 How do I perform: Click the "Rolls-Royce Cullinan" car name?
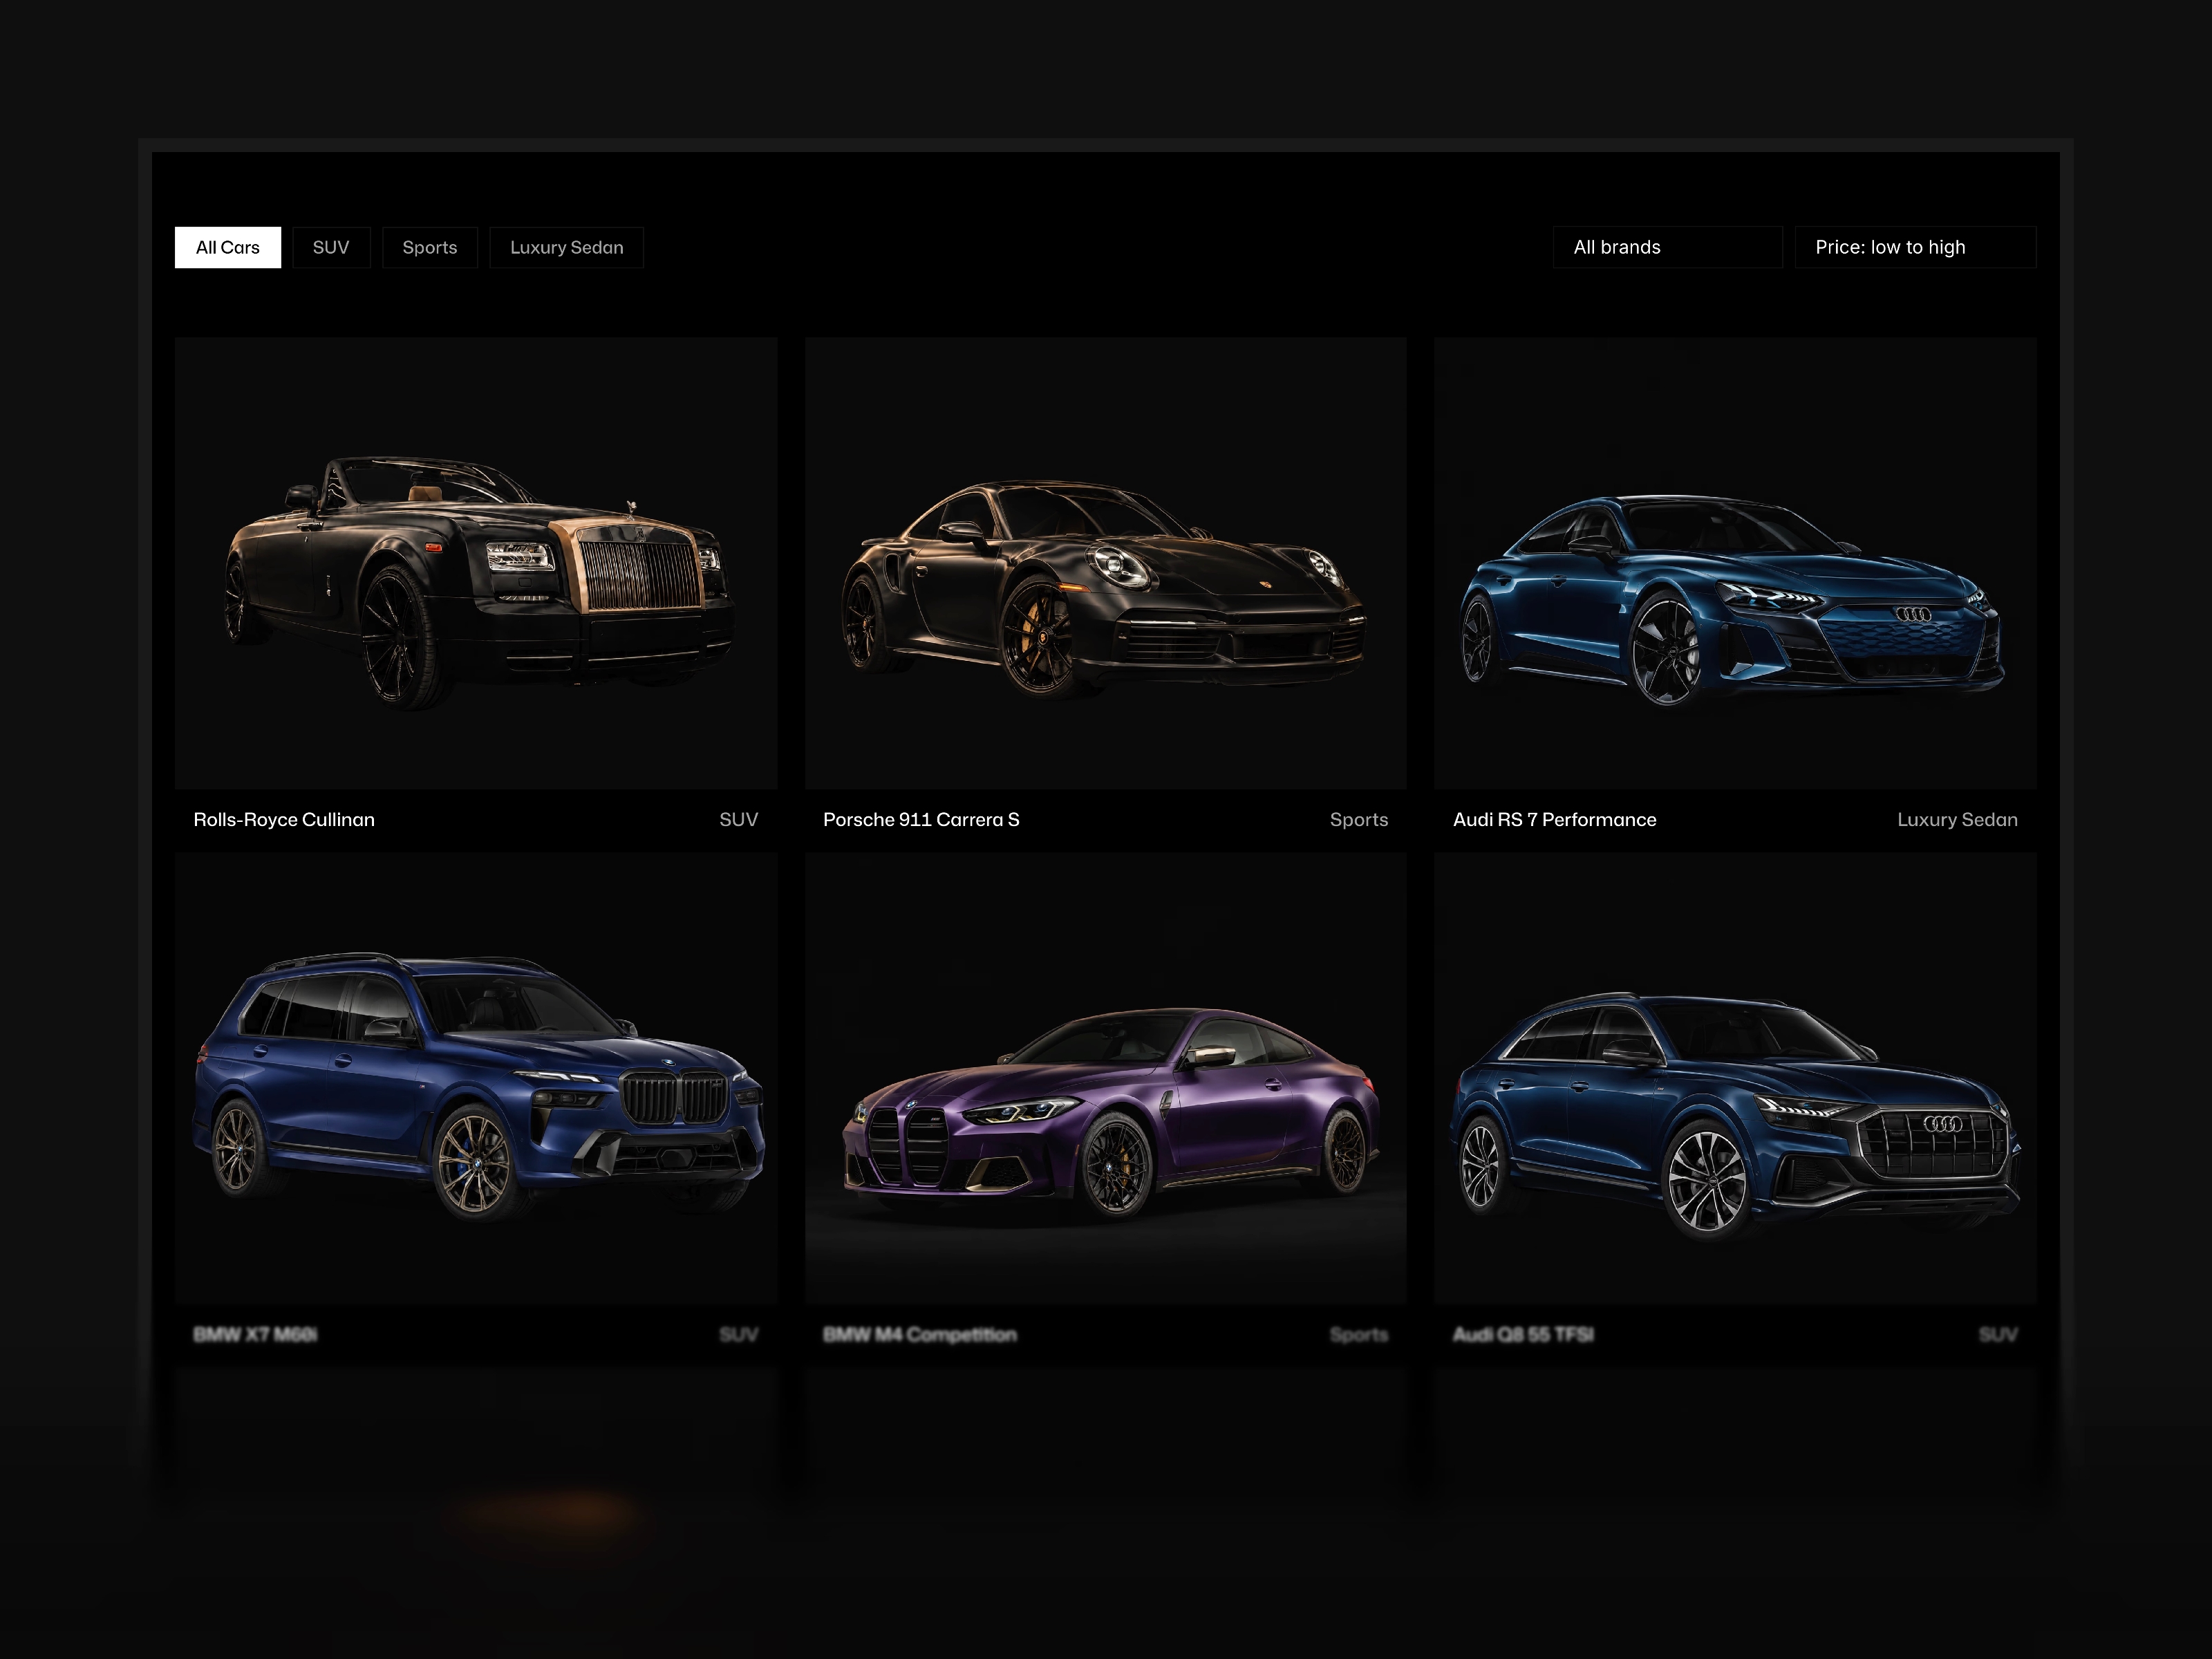click(284, 820)
